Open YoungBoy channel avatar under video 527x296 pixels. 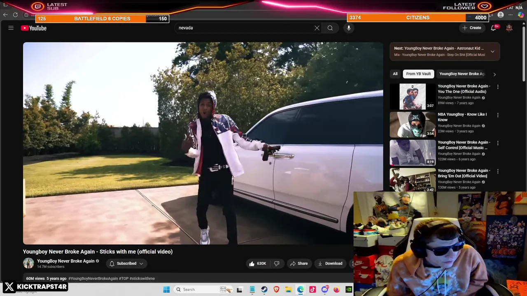tap(28, 263)
